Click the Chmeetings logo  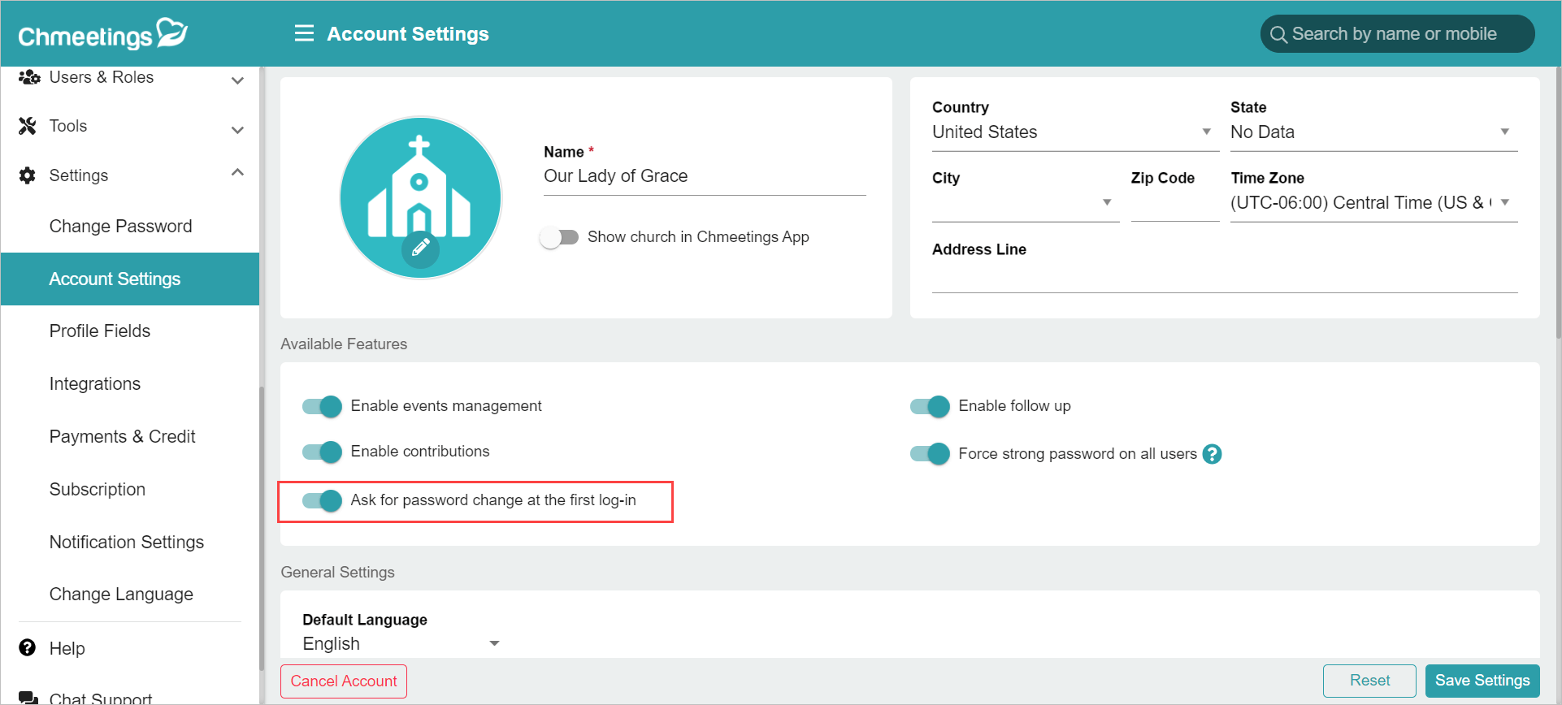click(103, 34)
